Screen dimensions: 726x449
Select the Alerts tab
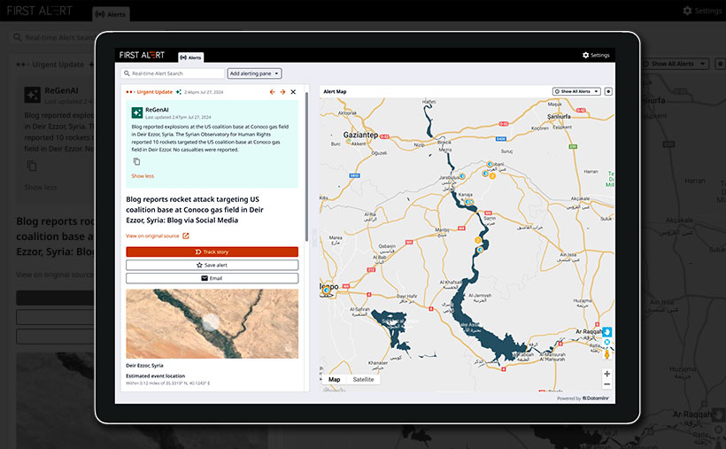coord(190,57)
